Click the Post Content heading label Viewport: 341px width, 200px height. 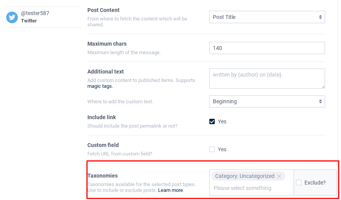(x=103, y=10)
